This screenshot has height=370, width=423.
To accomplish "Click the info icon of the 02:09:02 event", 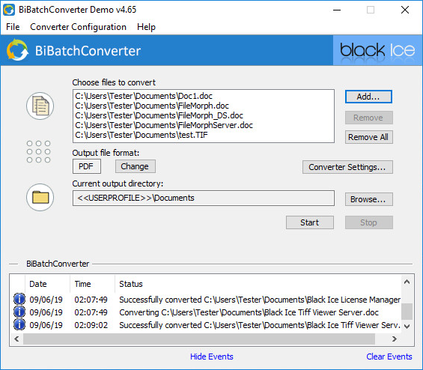I will tap(19, 324).
